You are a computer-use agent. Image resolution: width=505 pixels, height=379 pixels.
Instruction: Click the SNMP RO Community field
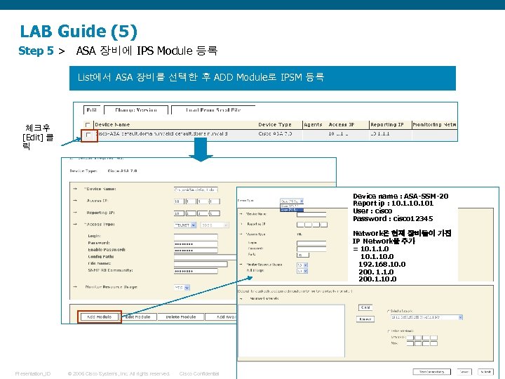coord(196,271)
